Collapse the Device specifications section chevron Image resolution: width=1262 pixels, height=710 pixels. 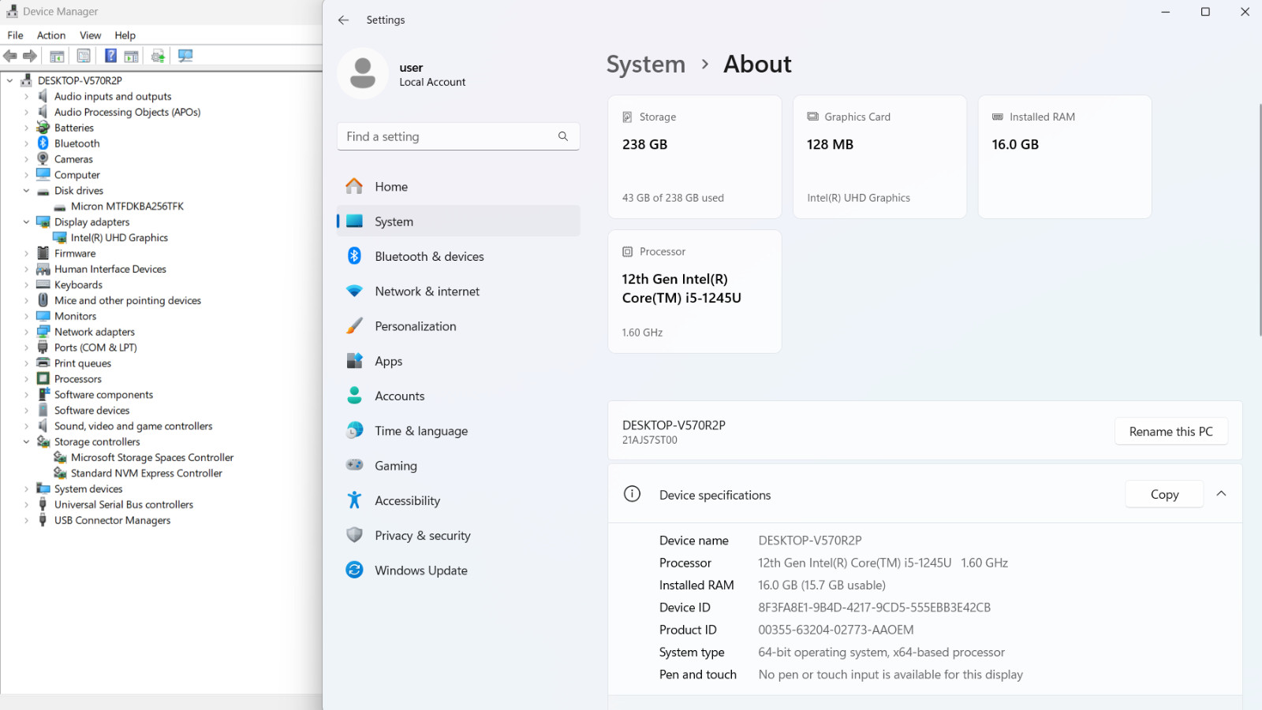click(x=1221, y=494)
